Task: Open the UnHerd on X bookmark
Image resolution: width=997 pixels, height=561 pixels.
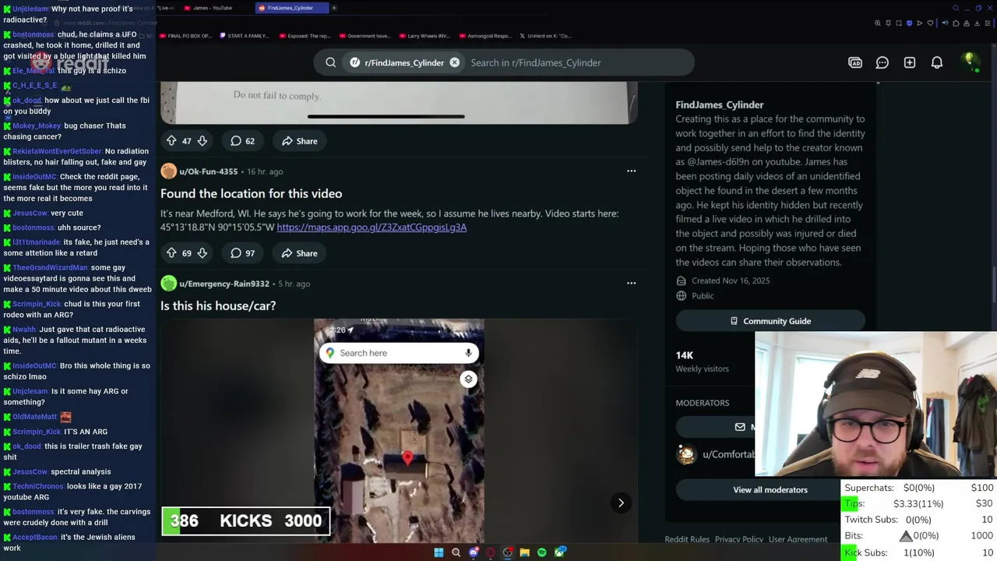Action: click(x=545, y=36)
